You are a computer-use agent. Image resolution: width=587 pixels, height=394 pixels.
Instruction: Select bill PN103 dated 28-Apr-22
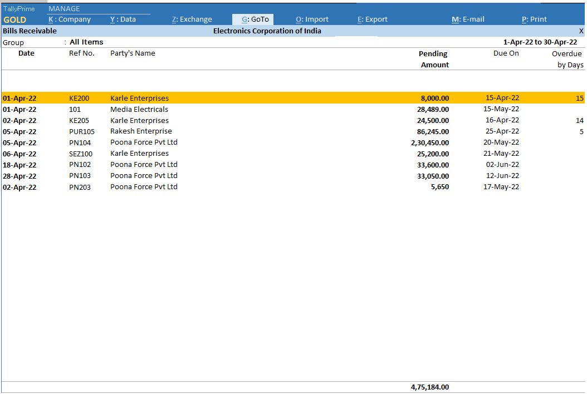point(80,176)
